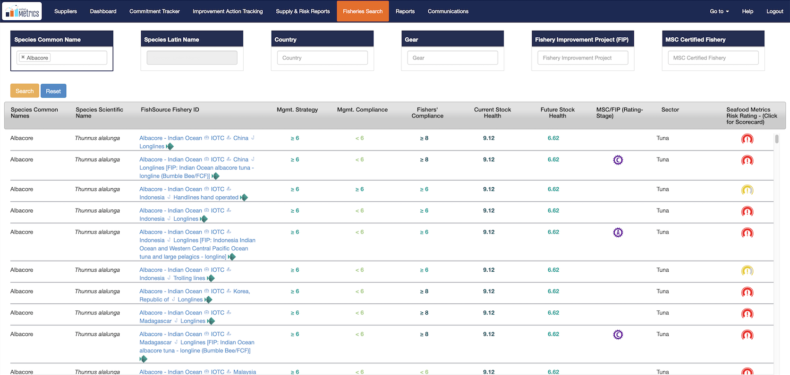The height and width of the screenshot is (375, 790).
Task: Click the Fishery Improvement Project input field
Action: click(x=583, y=58)
